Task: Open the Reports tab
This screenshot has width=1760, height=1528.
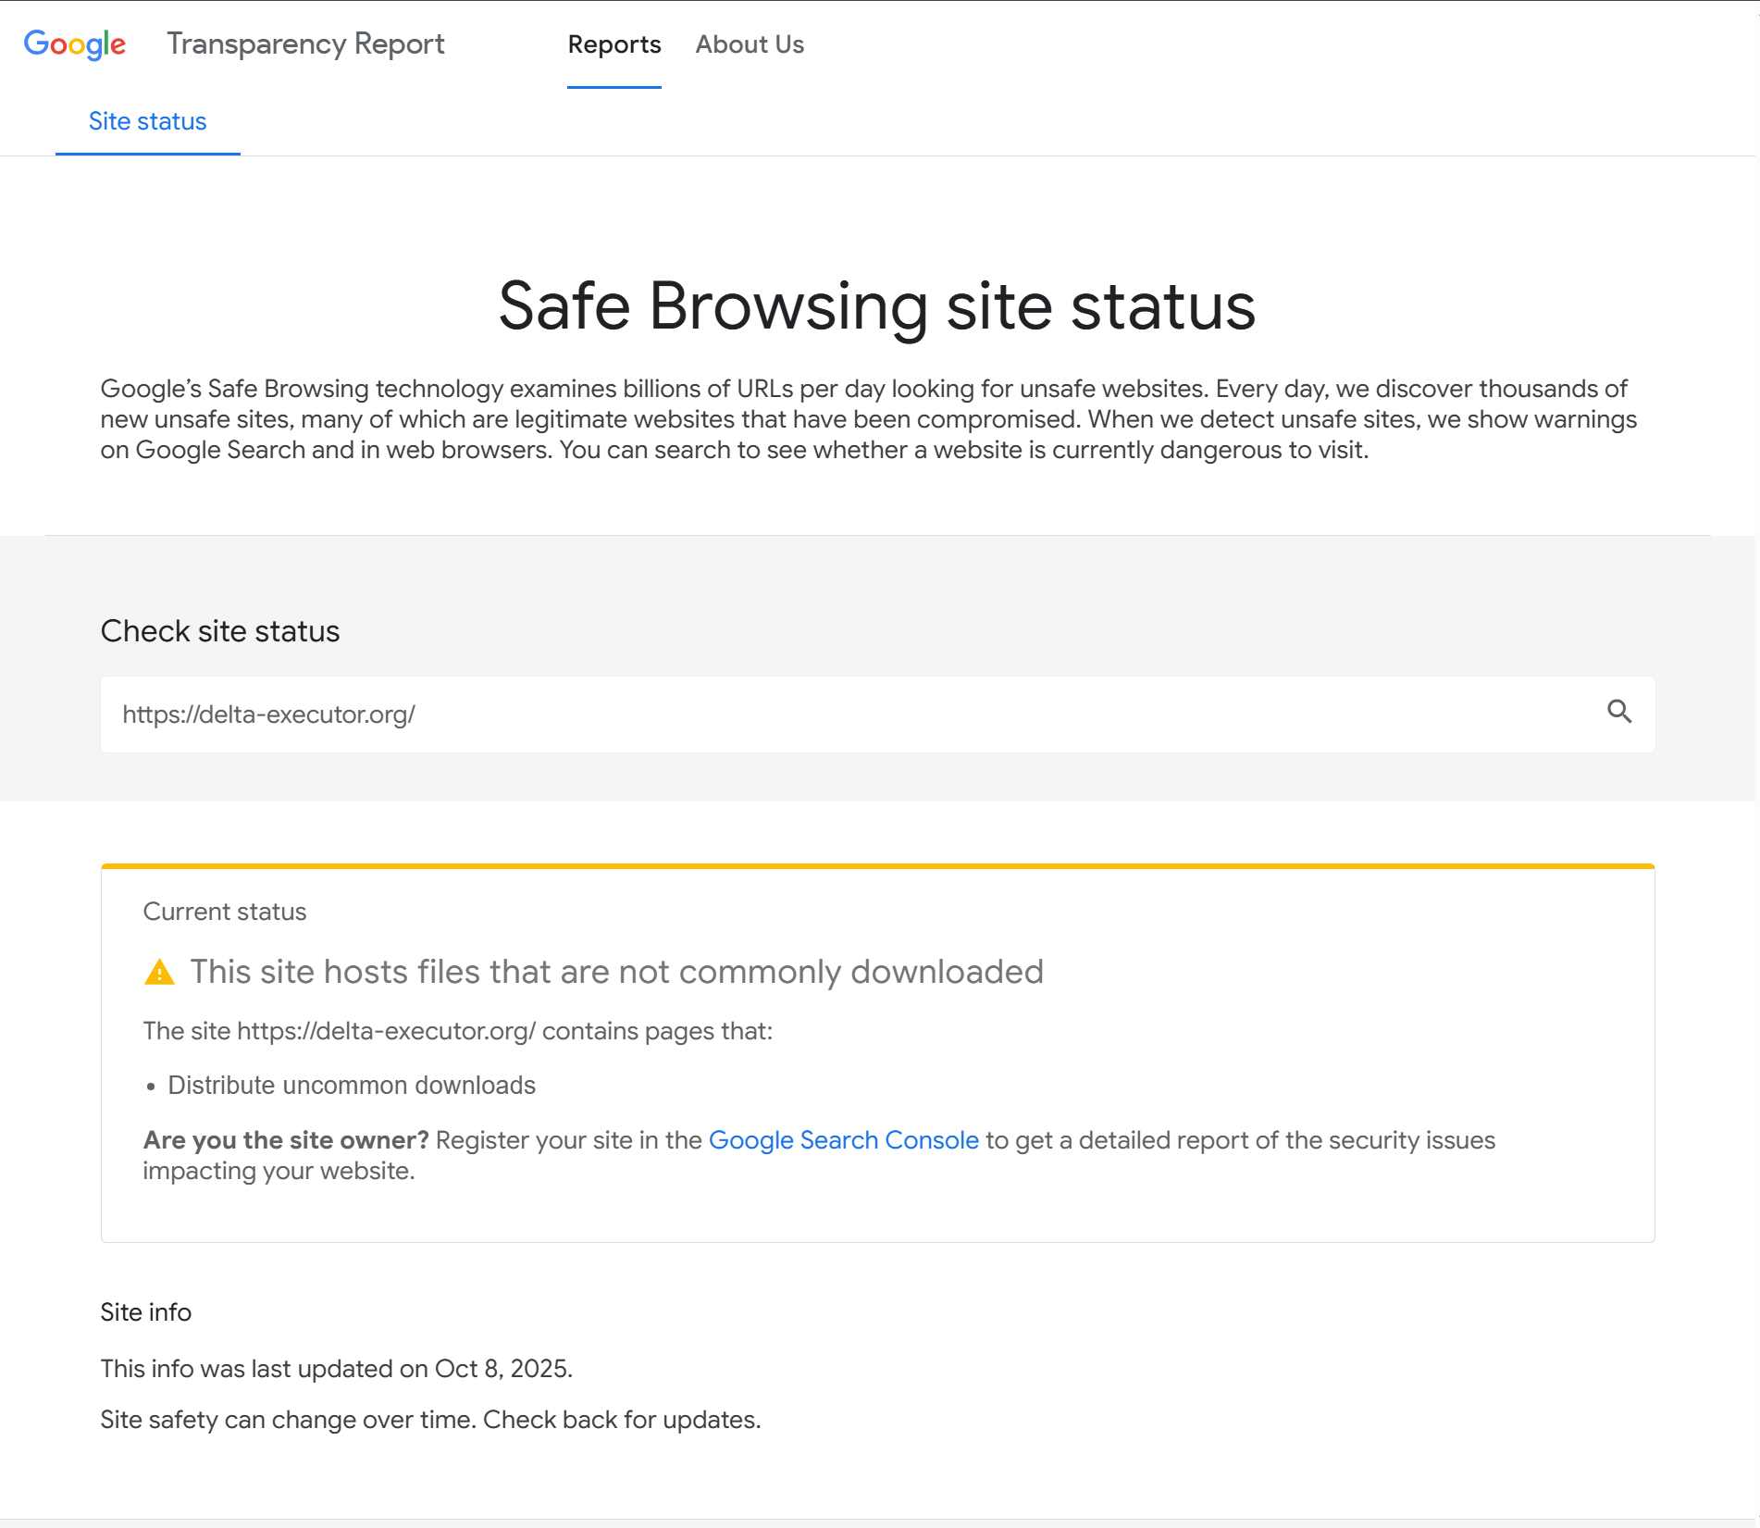Action: pos(614,44)
